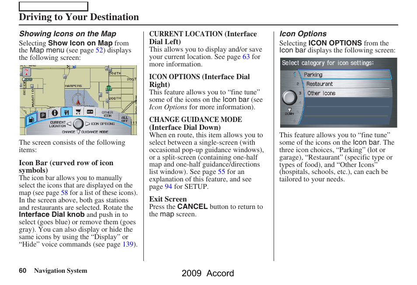Image resolution: width=417 pixels, height=285 pixels.
Task: Select the shopping cart icon
Action: 78,112
